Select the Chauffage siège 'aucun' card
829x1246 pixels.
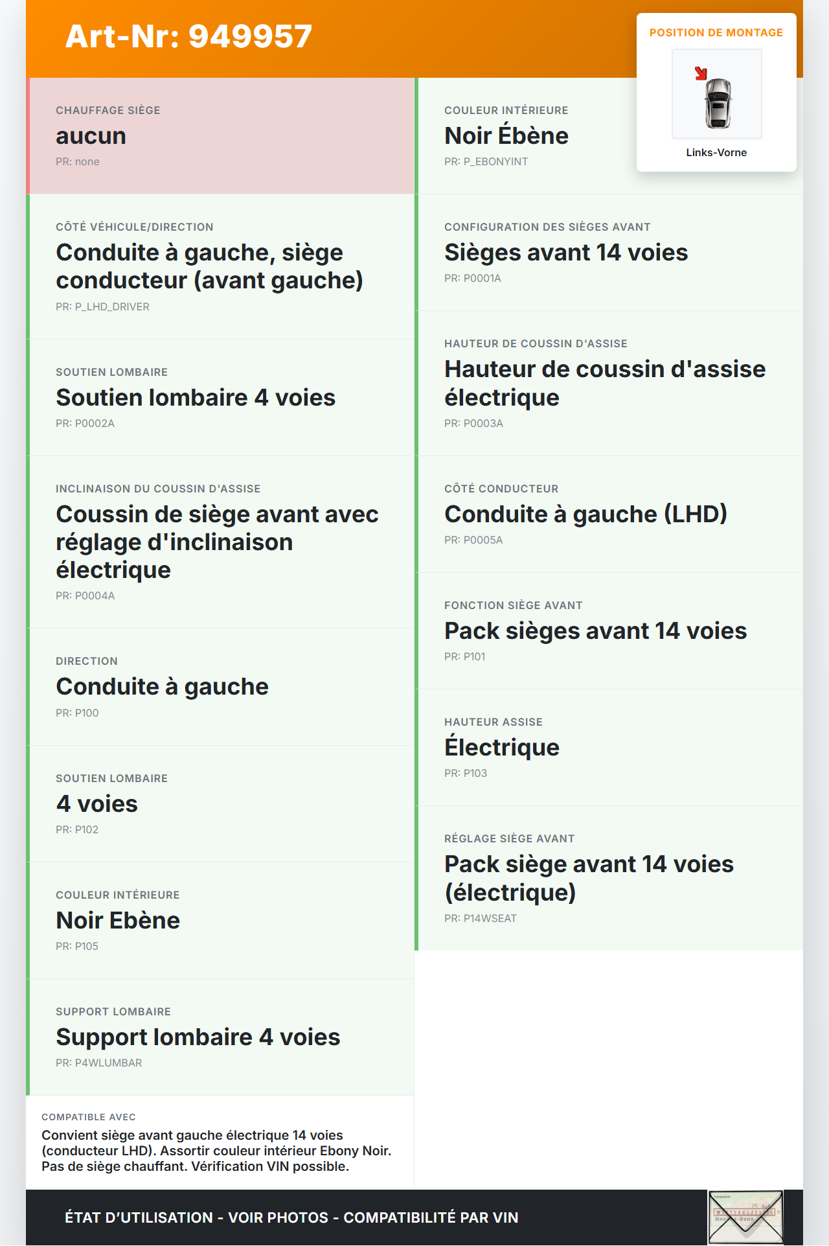click(220, 136)
